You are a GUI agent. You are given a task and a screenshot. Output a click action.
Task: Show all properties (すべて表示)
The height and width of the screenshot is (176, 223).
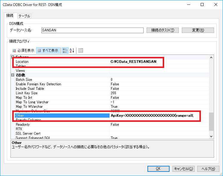[48, 51]
